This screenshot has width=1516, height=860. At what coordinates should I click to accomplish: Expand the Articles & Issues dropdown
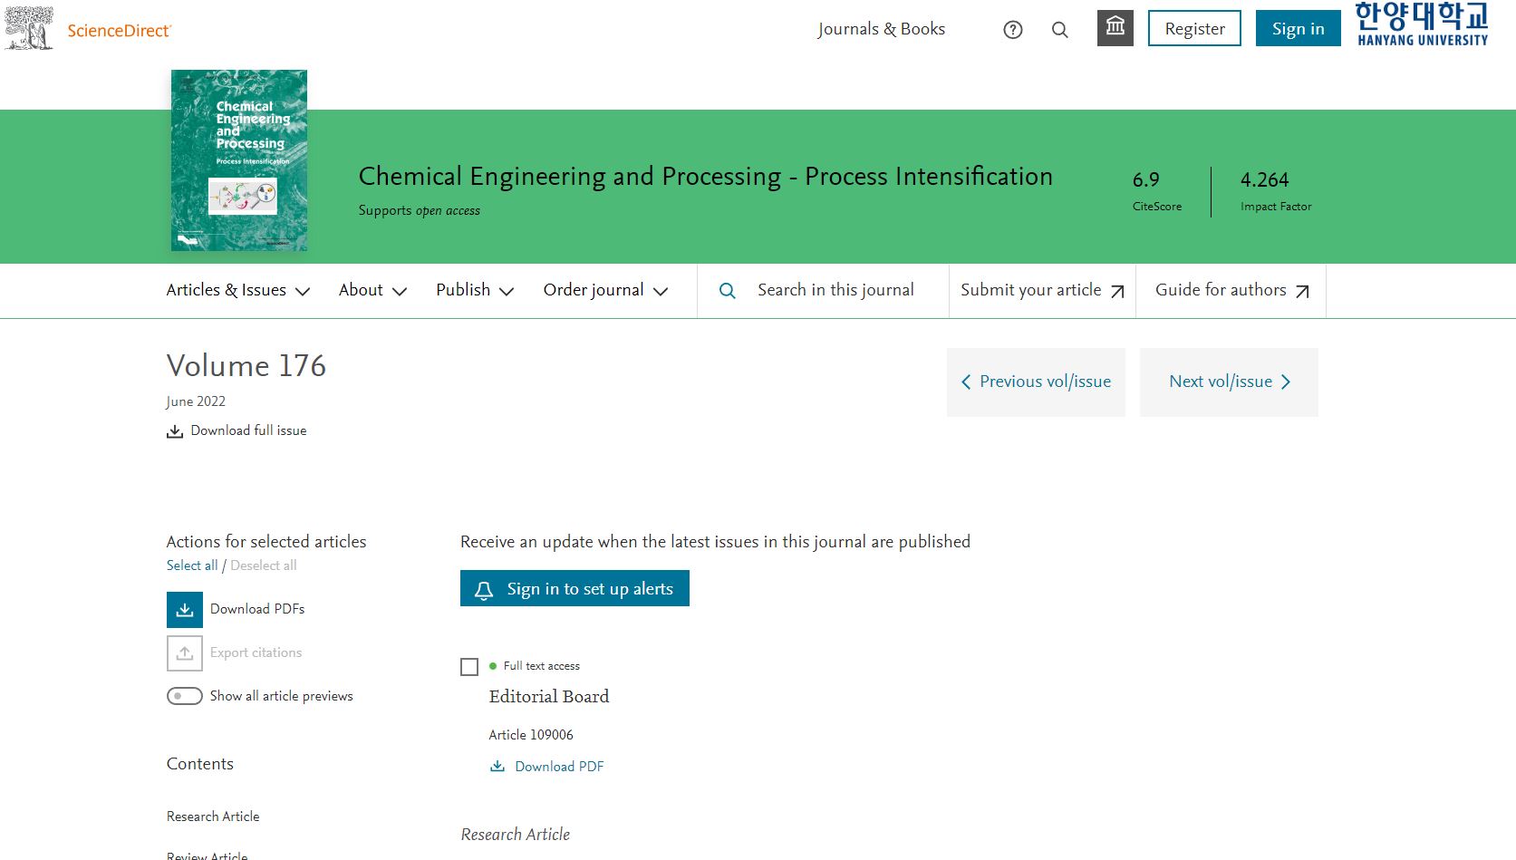[x=237, y=291]
